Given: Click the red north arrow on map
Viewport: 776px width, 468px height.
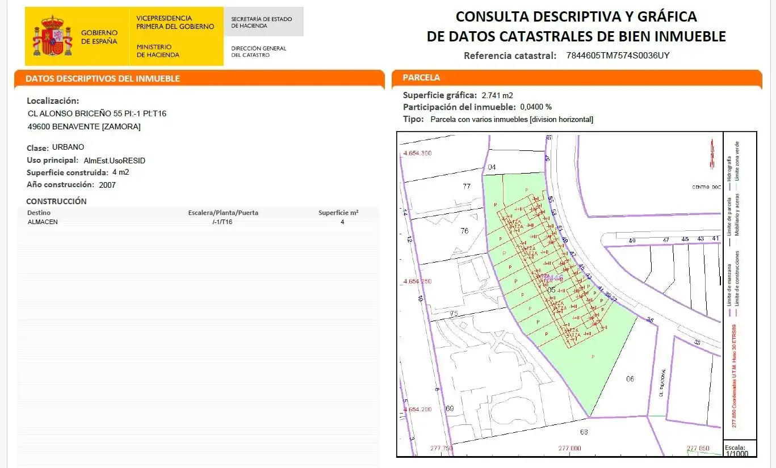Looking at the screenshot, I should click(712, 154).
